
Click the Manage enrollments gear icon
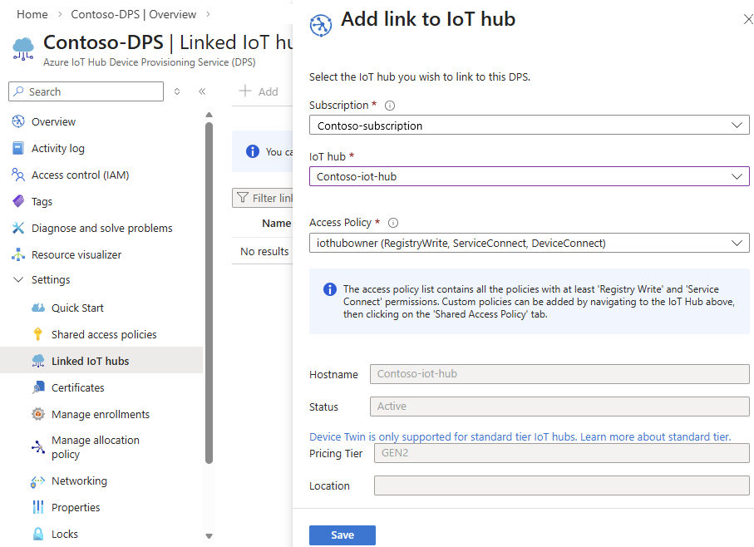(x=37, y=414)
